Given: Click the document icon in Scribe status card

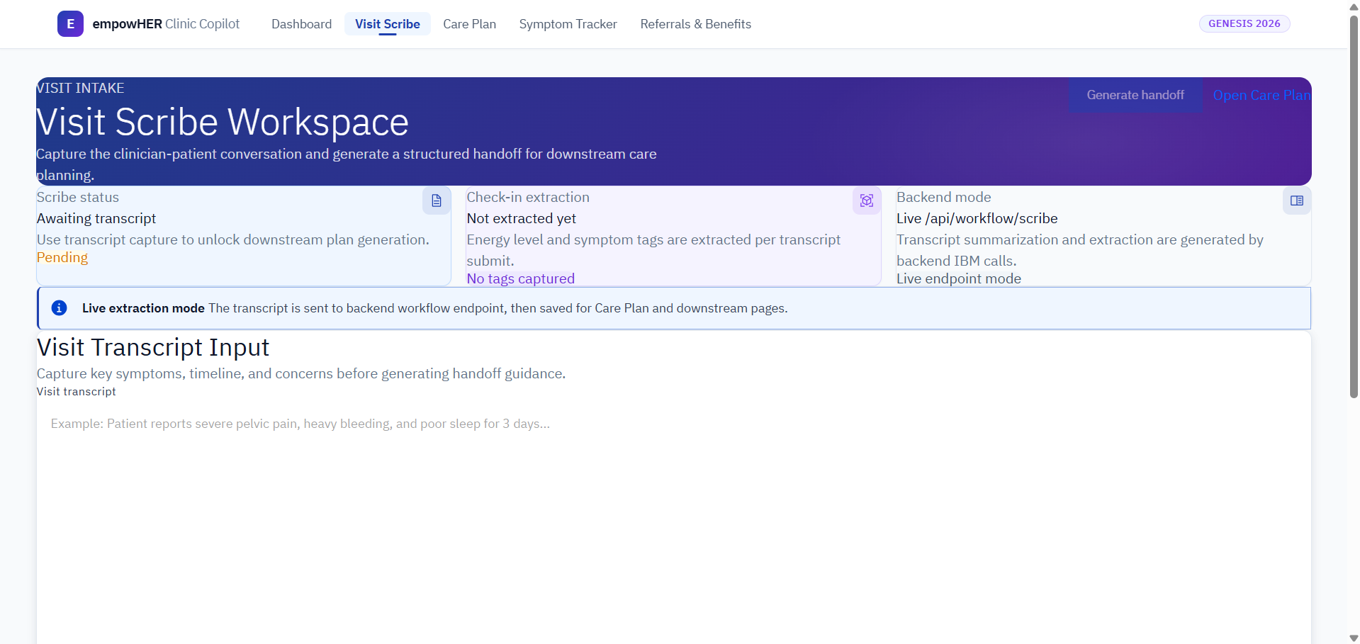Looking at the screenshot, I should click(x=437, y=200).
